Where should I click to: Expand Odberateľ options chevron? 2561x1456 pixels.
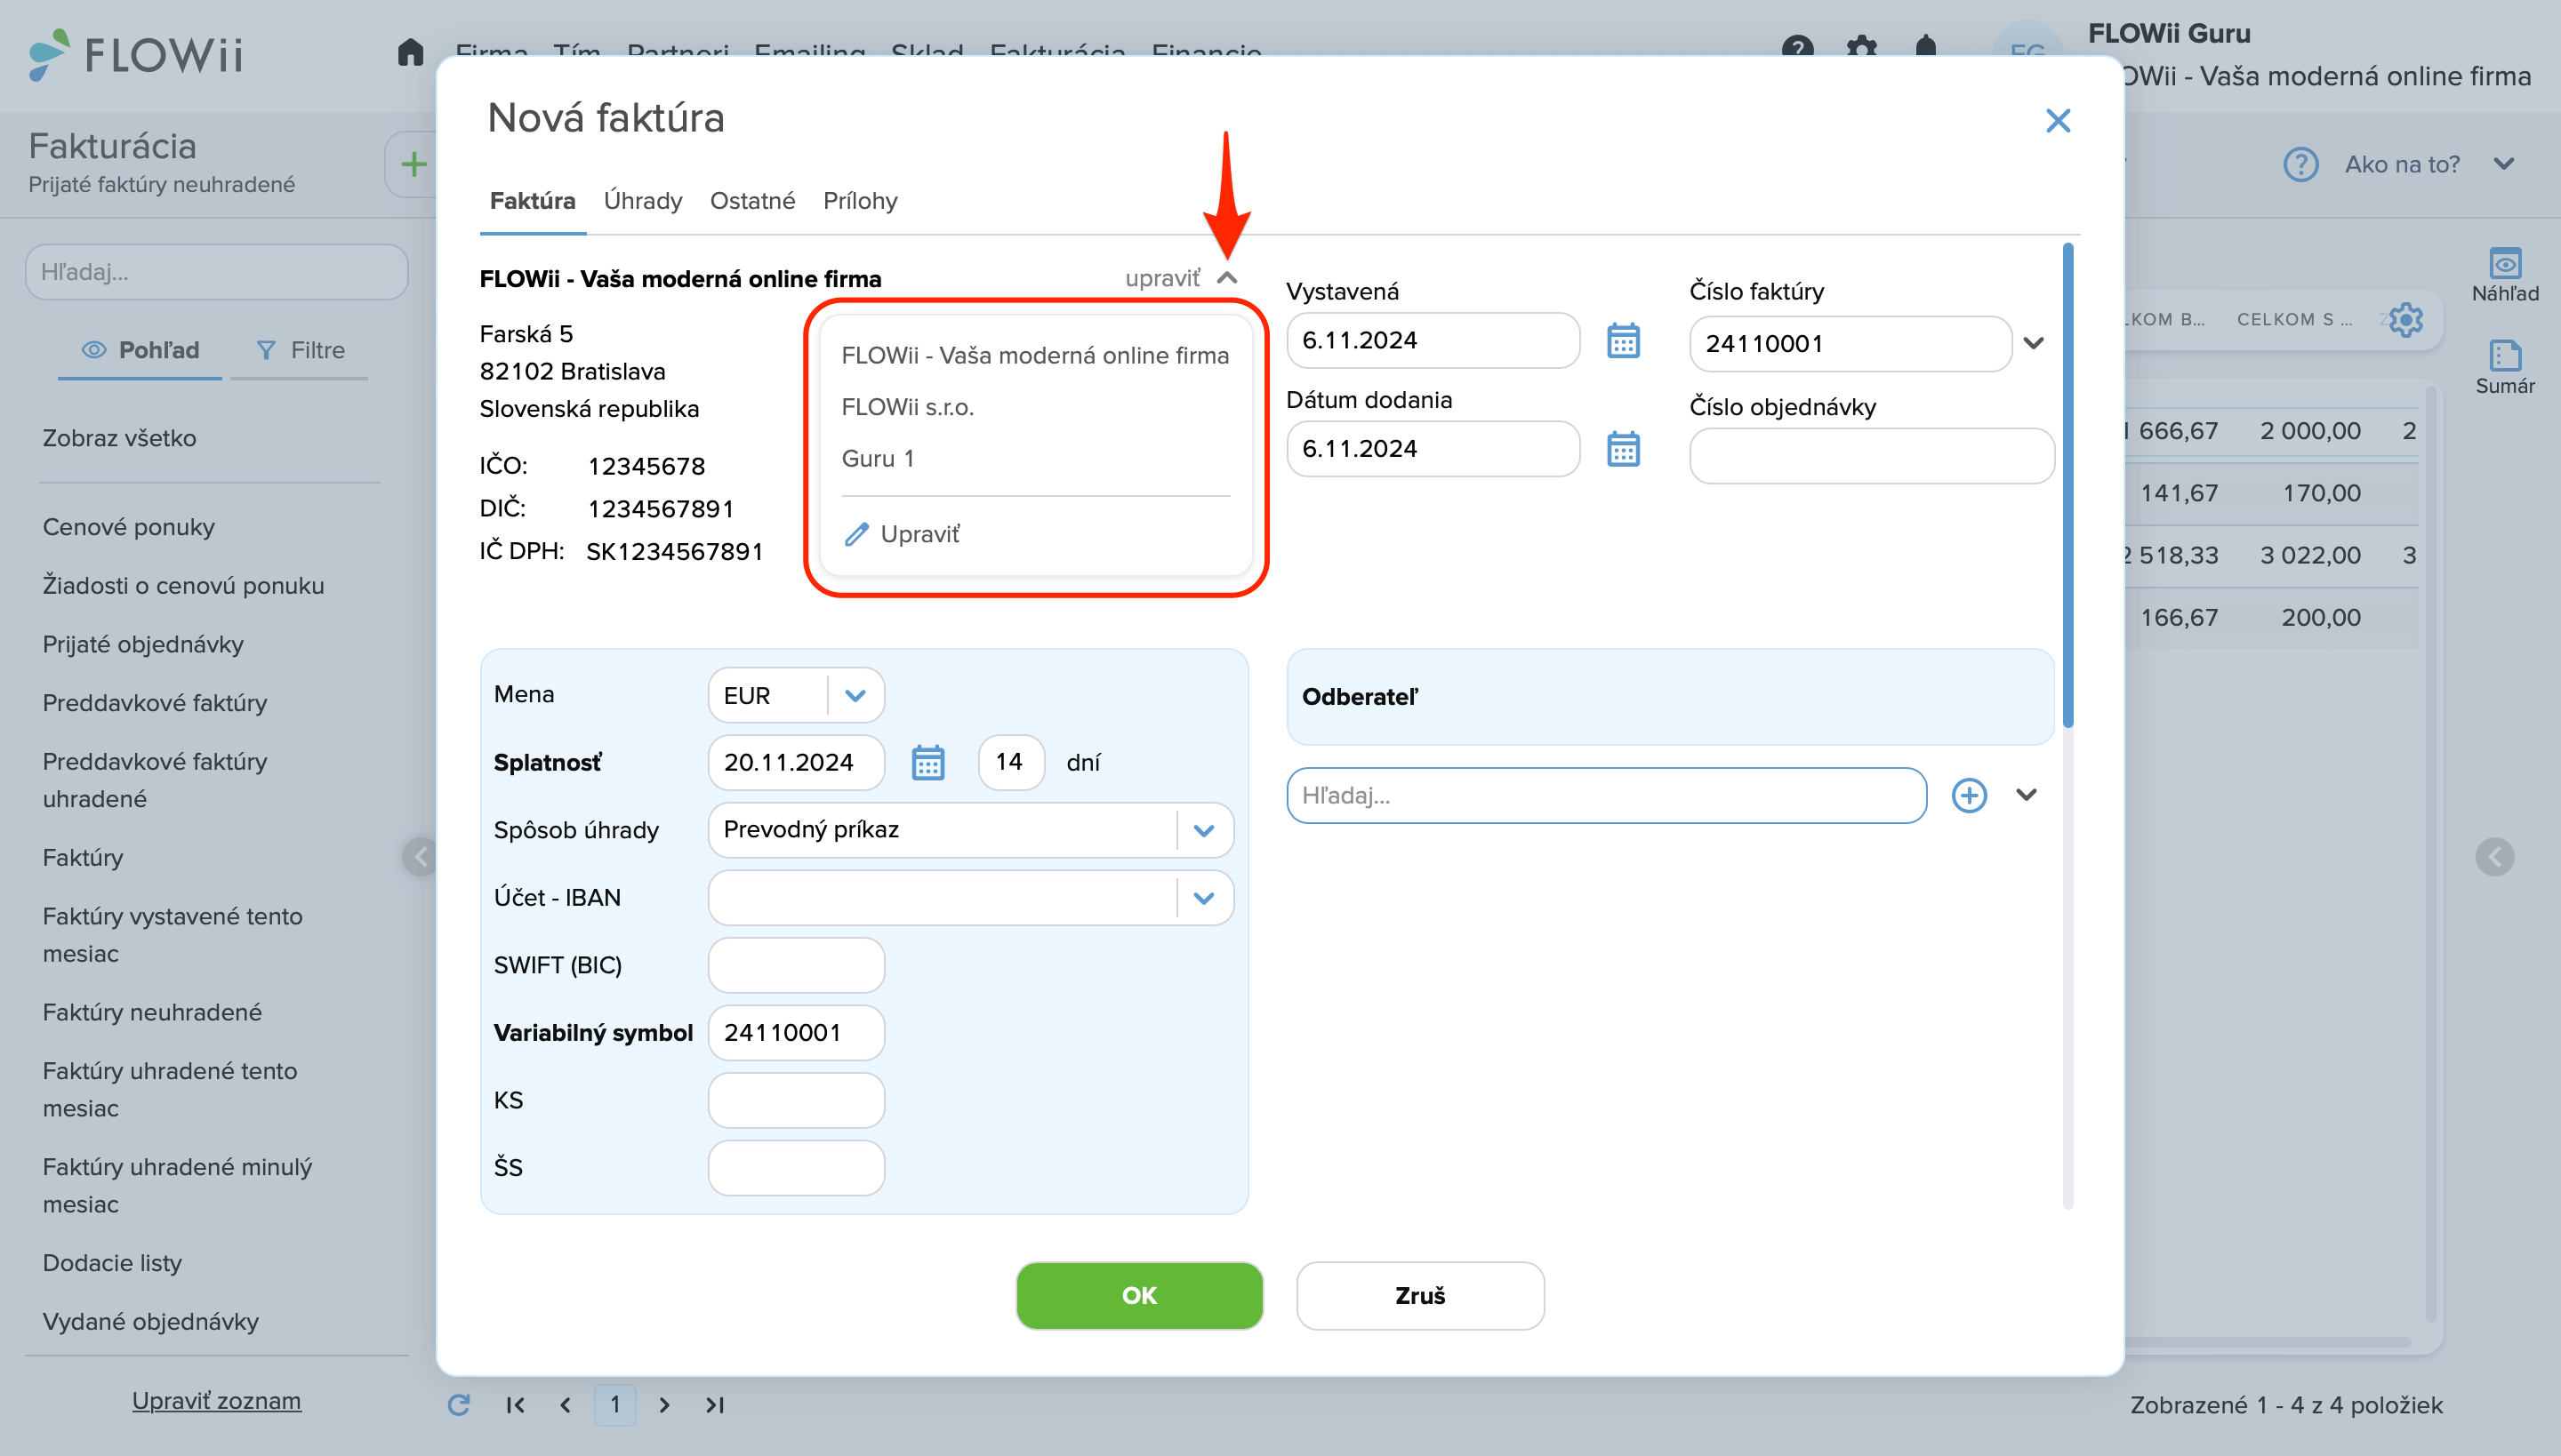(x=2027, y=795)
